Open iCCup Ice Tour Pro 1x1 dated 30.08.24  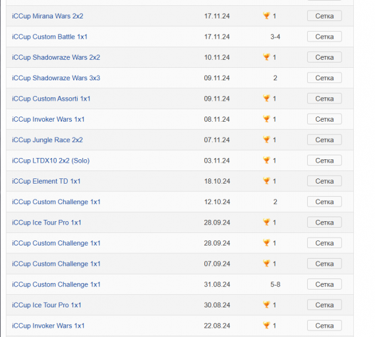(x=47, y=305)
